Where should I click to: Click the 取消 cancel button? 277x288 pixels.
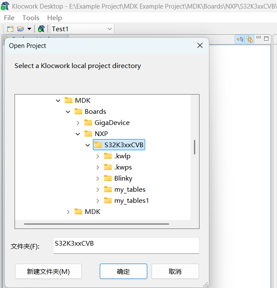pos(175,271)
